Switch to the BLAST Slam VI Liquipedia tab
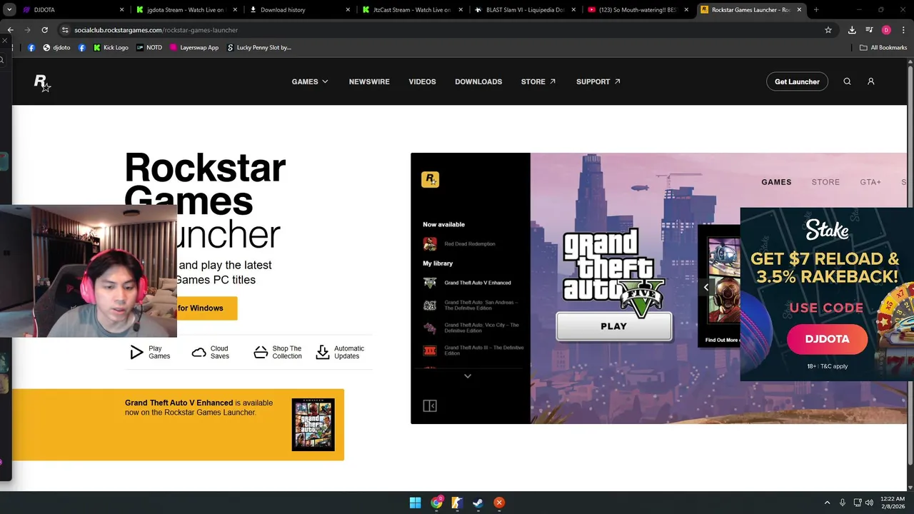914x514 pixels. [525, 10]
